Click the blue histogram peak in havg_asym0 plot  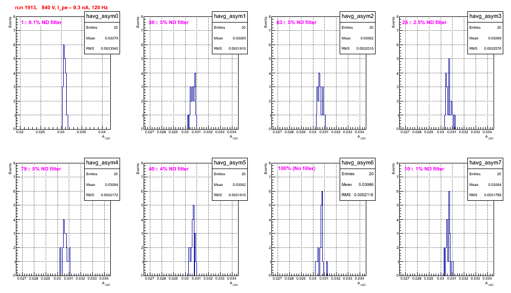tap(64, 45)
